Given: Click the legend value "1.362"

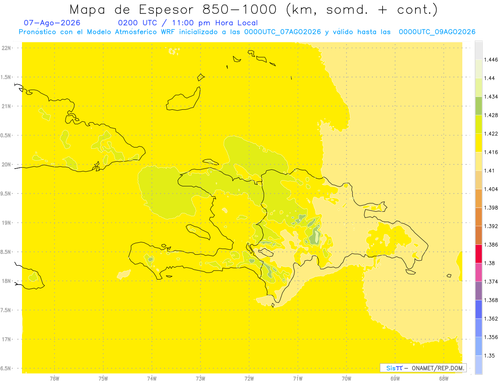Looking at the screenshot, I should pos(491,319).
